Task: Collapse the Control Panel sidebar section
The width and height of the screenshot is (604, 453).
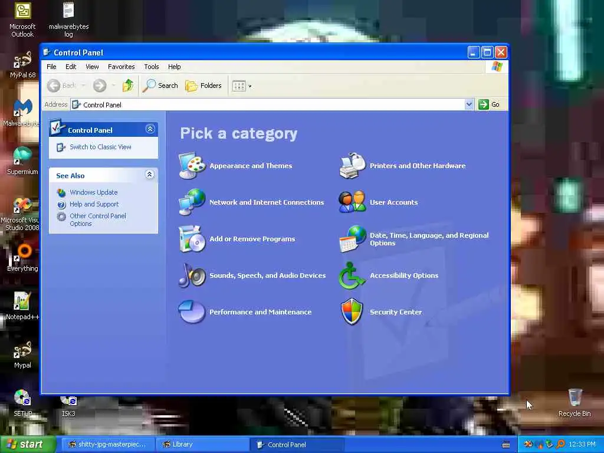Action: [x=150, y=129]
